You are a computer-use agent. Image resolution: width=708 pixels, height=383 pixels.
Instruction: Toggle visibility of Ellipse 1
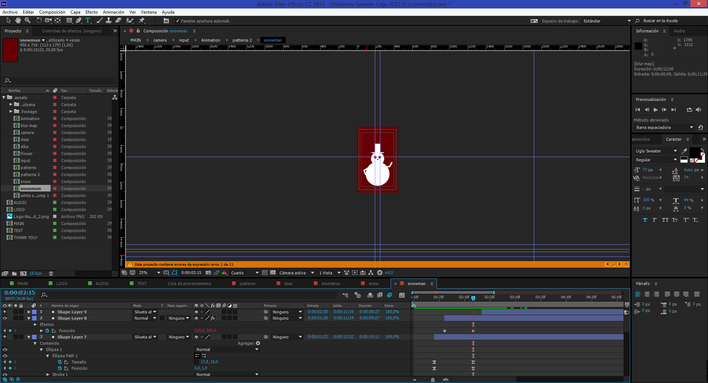[x=5, y=350]
